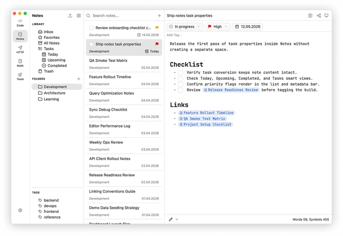Open API Client Rollout Notes
This screenshot has height=236, width=343.
pyautogui.click(x=124, y=162)
